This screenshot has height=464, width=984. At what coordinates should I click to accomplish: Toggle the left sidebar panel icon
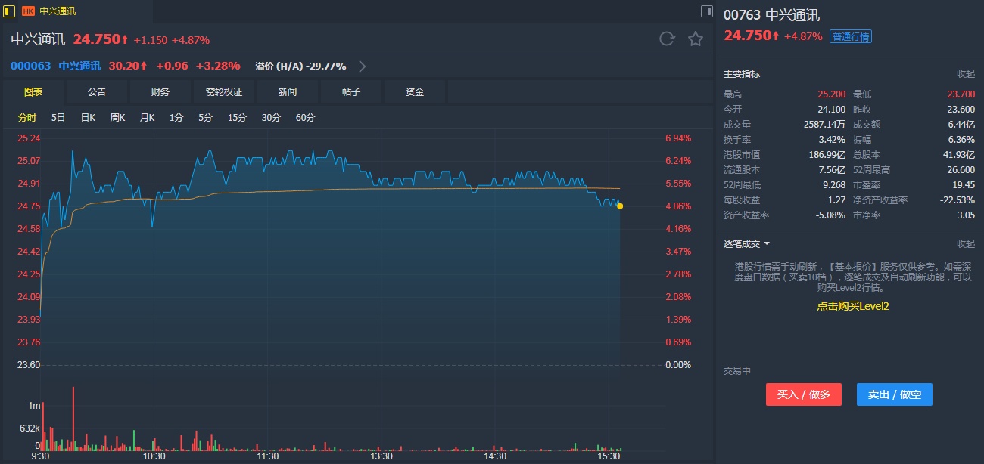tap(9, 11)
